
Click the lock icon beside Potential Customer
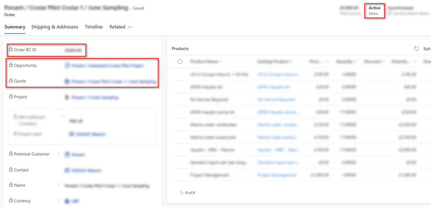pos(11,154)
